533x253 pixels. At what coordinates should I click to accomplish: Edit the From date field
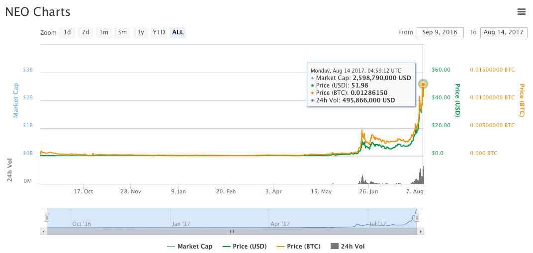point(440,33)
